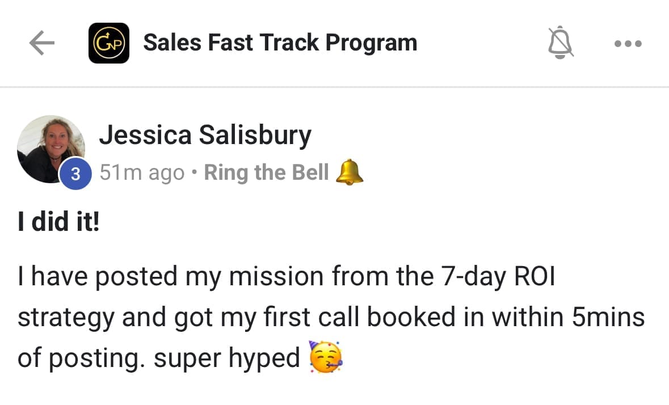Go back using the left arrow
Image resolution: width=669 pixels, height=405 pixels.
click(41, 43)
